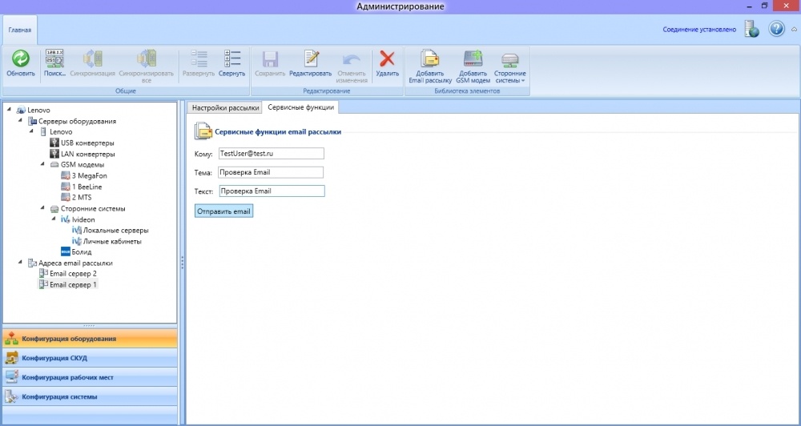Click Синхронизировать все icon
This screenshot has height=426, width=801.
tap(146, 58)
